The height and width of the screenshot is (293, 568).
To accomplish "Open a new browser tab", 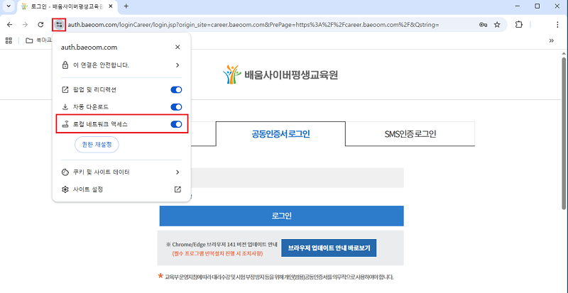I will pos(126,6).
